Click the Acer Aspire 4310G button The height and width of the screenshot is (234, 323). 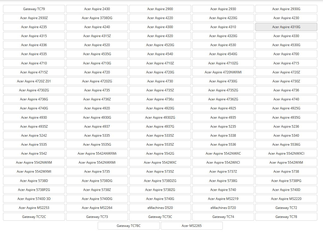click(286, 27)
